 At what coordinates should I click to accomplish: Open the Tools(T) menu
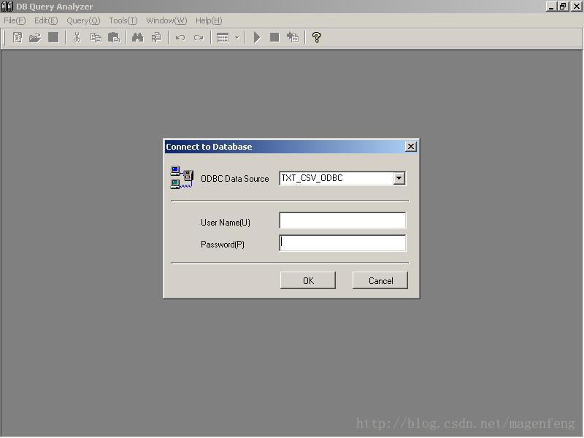(123, 21)
